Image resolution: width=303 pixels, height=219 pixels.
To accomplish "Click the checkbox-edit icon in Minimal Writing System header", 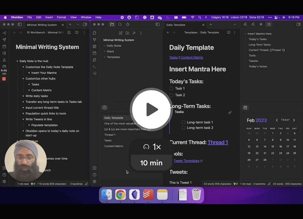I will 69,33.
